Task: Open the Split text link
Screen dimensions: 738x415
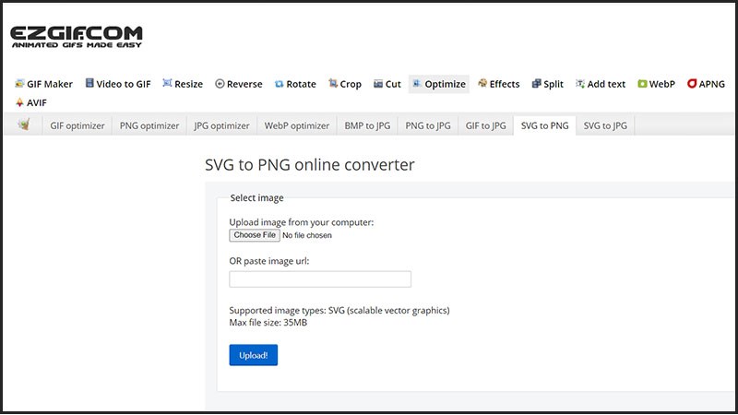Action: (x=553, y=84)
